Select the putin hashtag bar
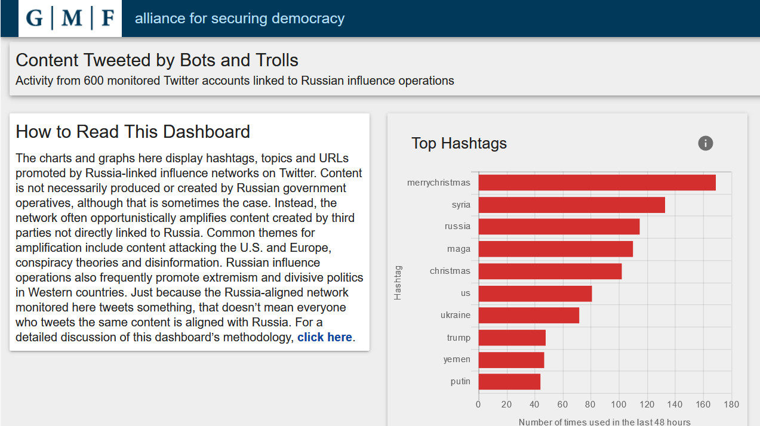760x426 pixels. point(510,382)
